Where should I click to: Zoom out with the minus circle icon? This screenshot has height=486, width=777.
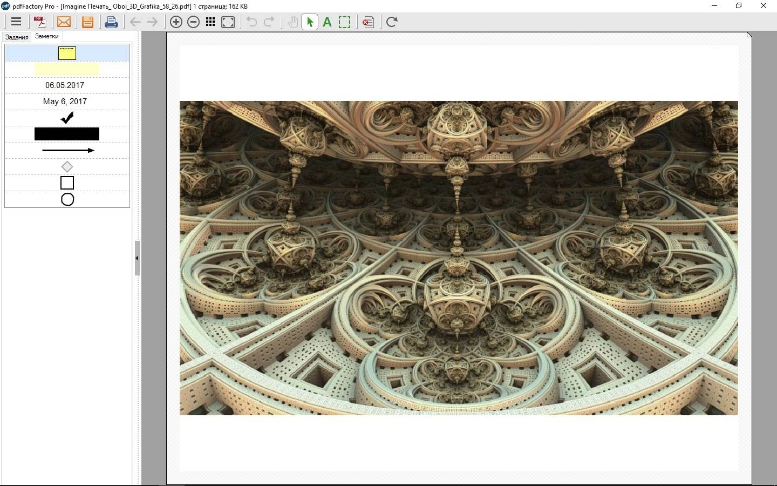click(193, 22)
